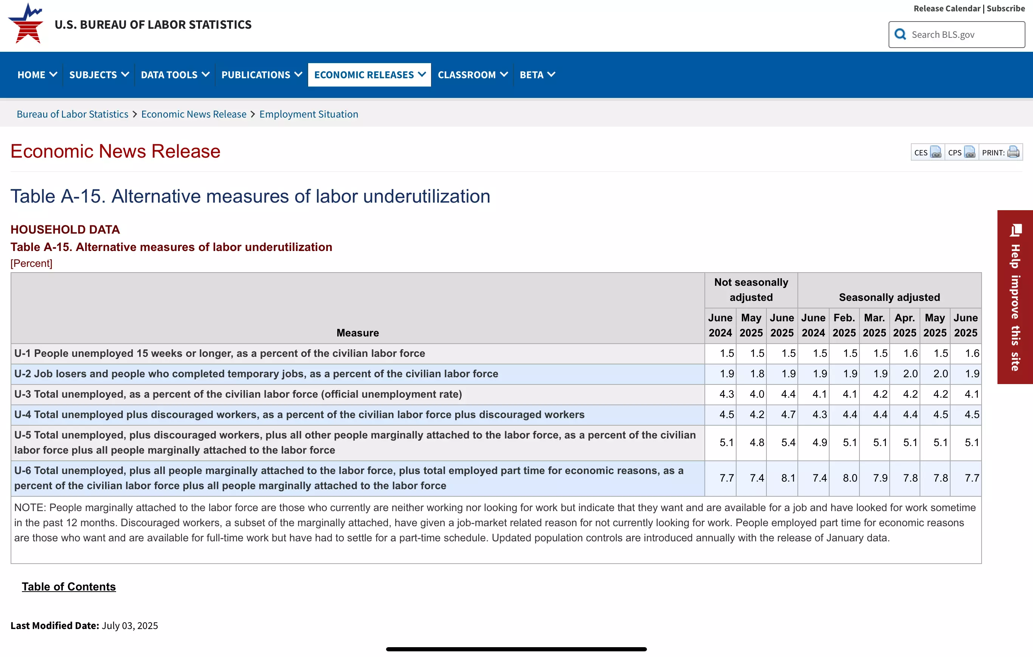Click the Mar. 2025 column header
The image size is (1033, 657).
874,325
